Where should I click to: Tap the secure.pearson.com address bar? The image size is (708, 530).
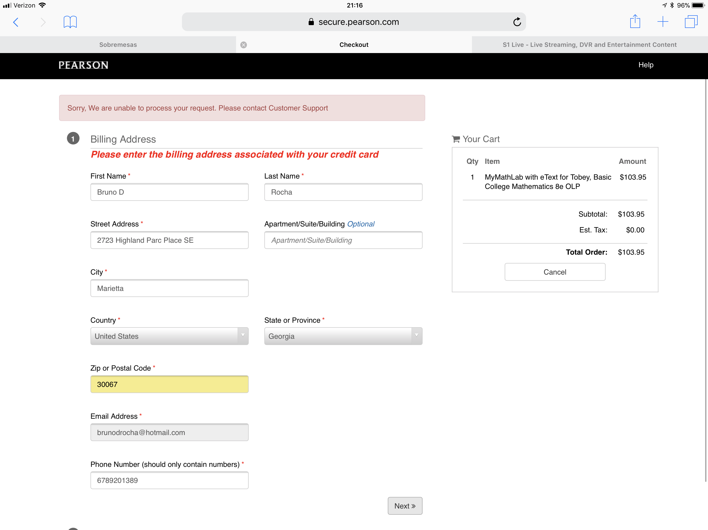354,22
